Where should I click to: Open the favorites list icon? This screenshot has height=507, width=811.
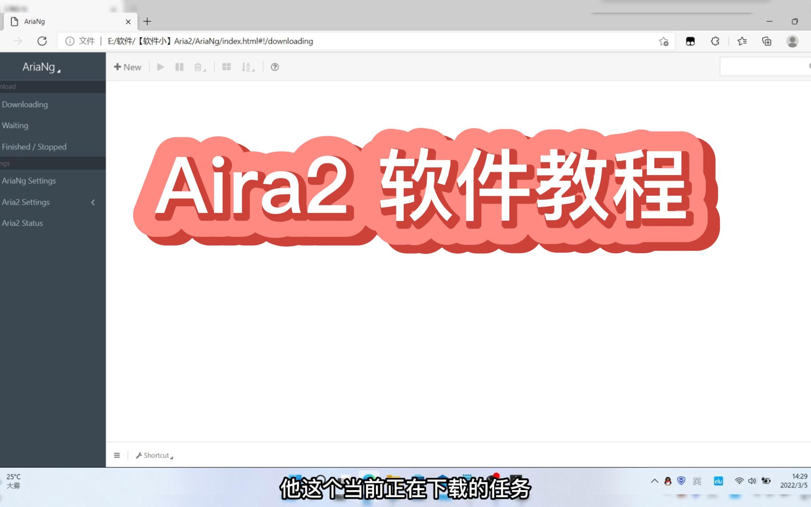pos(742,41)
